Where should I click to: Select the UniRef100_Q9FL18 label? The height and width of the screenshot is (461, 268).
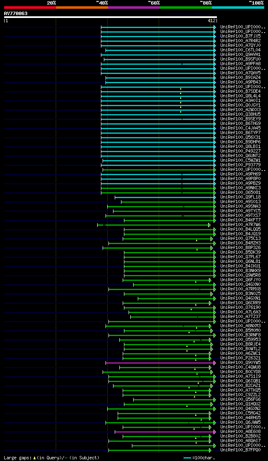(240, 197)
